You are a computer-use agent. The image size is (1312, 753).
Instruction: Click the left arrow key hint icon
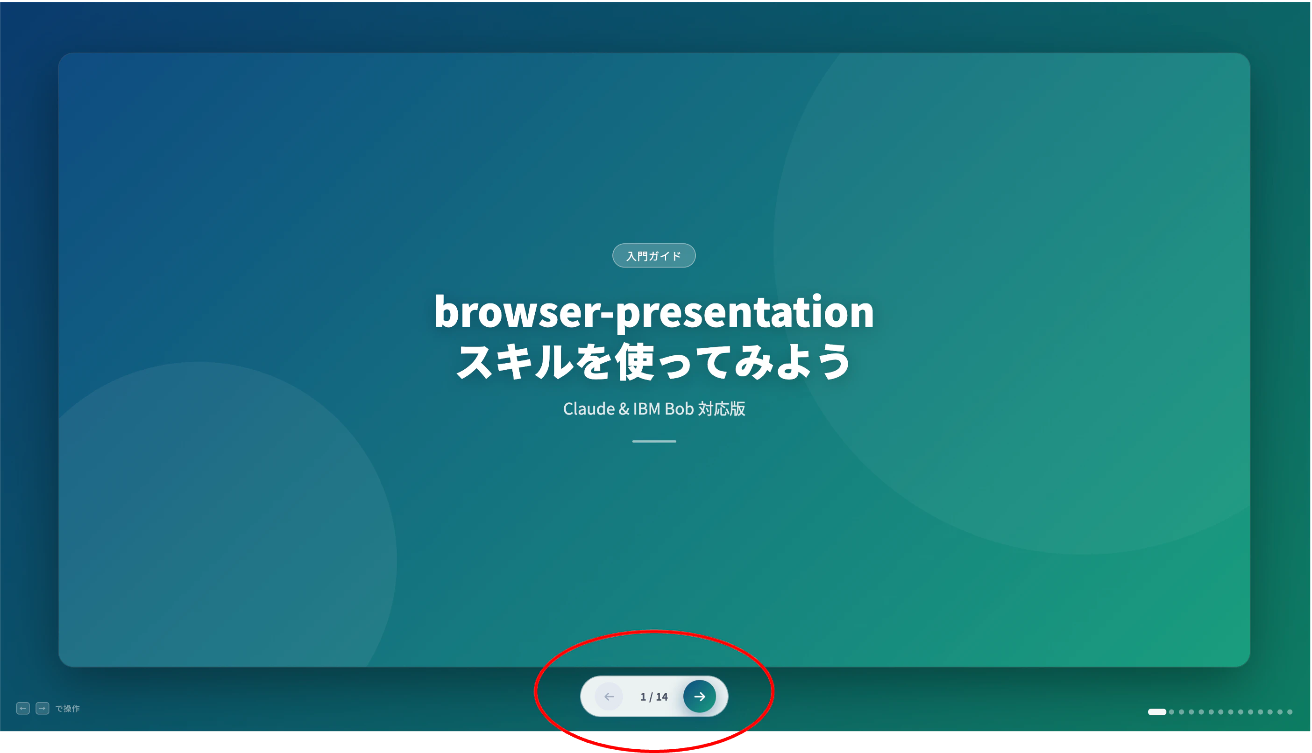[23, 708]
